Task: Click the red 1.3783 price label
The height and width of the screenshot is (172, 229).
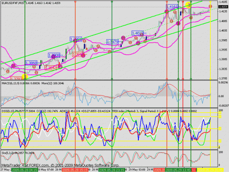Action: (x=16, y=78)
